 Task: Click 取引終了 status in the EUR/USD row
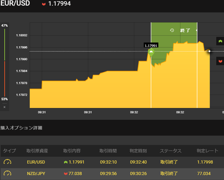click(169, 162)
